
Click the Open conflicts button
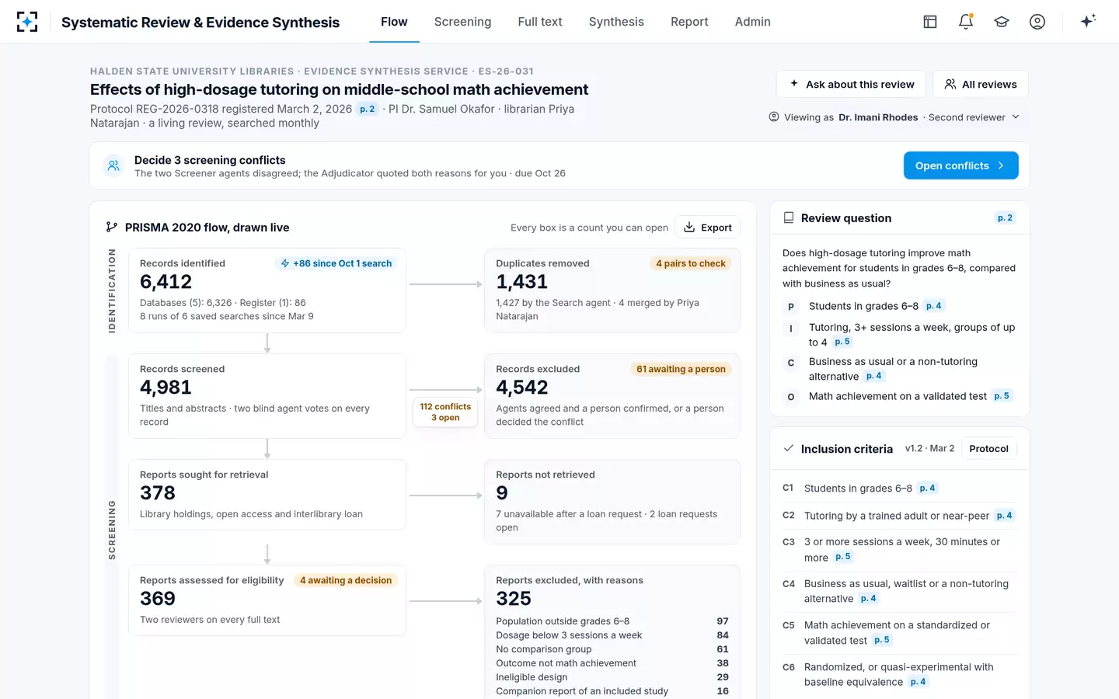click(960, 165)
